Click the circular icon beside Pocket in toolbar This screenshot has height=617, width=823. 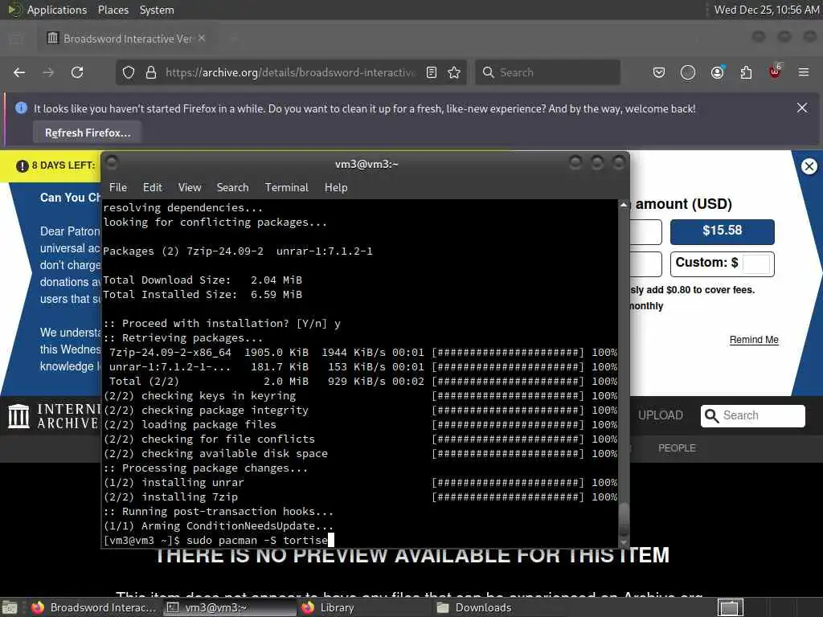point(688,72)
